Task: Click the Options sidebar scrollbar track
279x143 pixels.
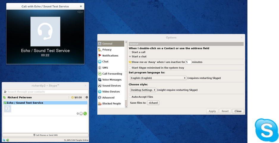Action: coord(126,74)
